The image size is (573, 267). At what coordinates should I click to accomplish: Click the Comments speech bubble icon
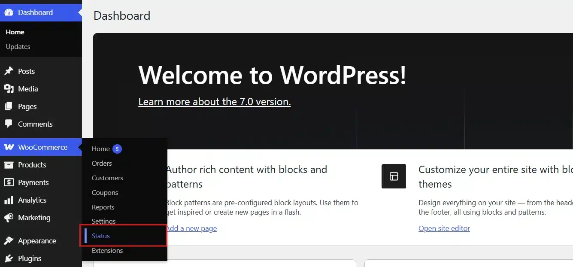coord(9,124)
